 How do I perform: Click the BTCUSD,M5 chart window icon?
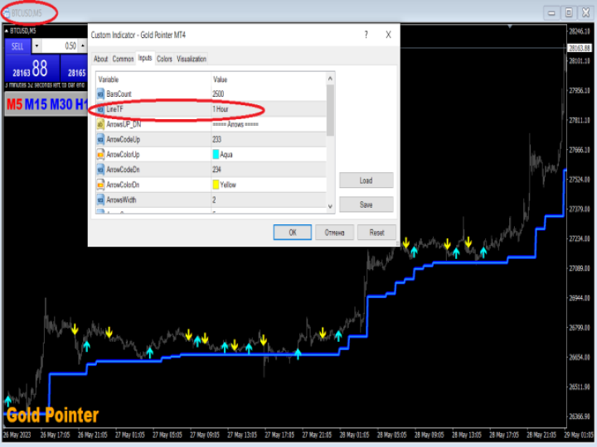pos(7,13)
